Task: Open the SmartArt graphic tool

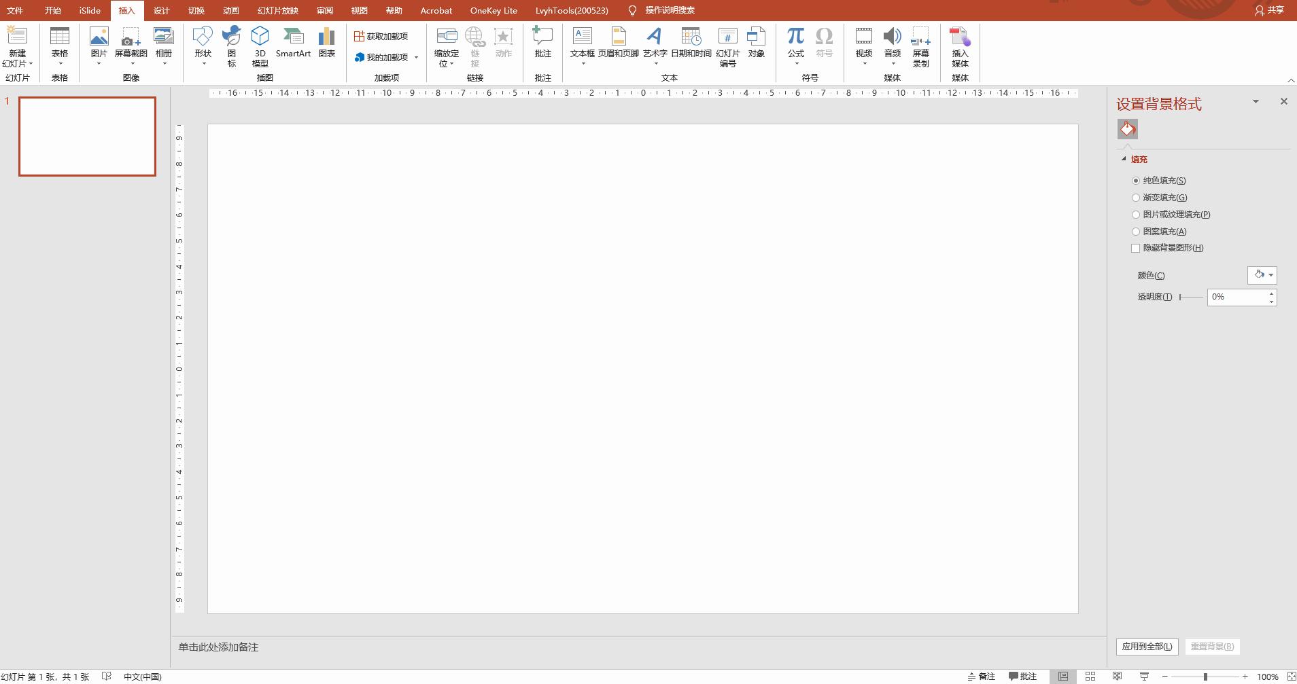Action: (x=293, y=42)
